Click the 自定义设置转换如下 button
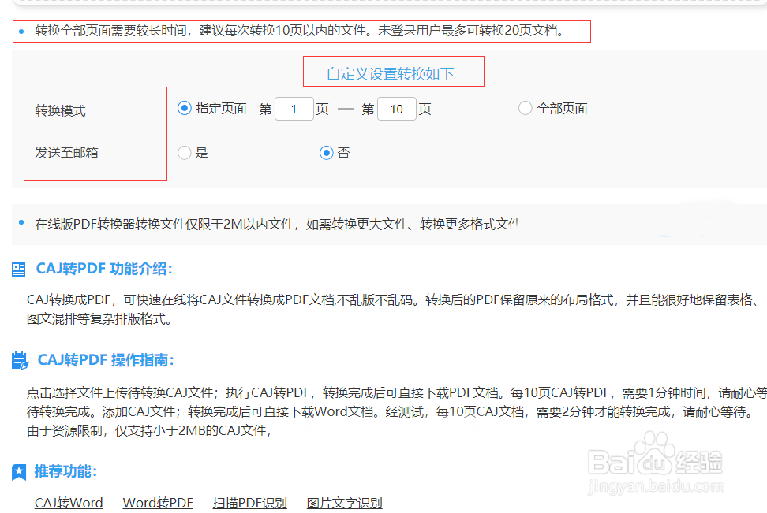 [394, 71]
